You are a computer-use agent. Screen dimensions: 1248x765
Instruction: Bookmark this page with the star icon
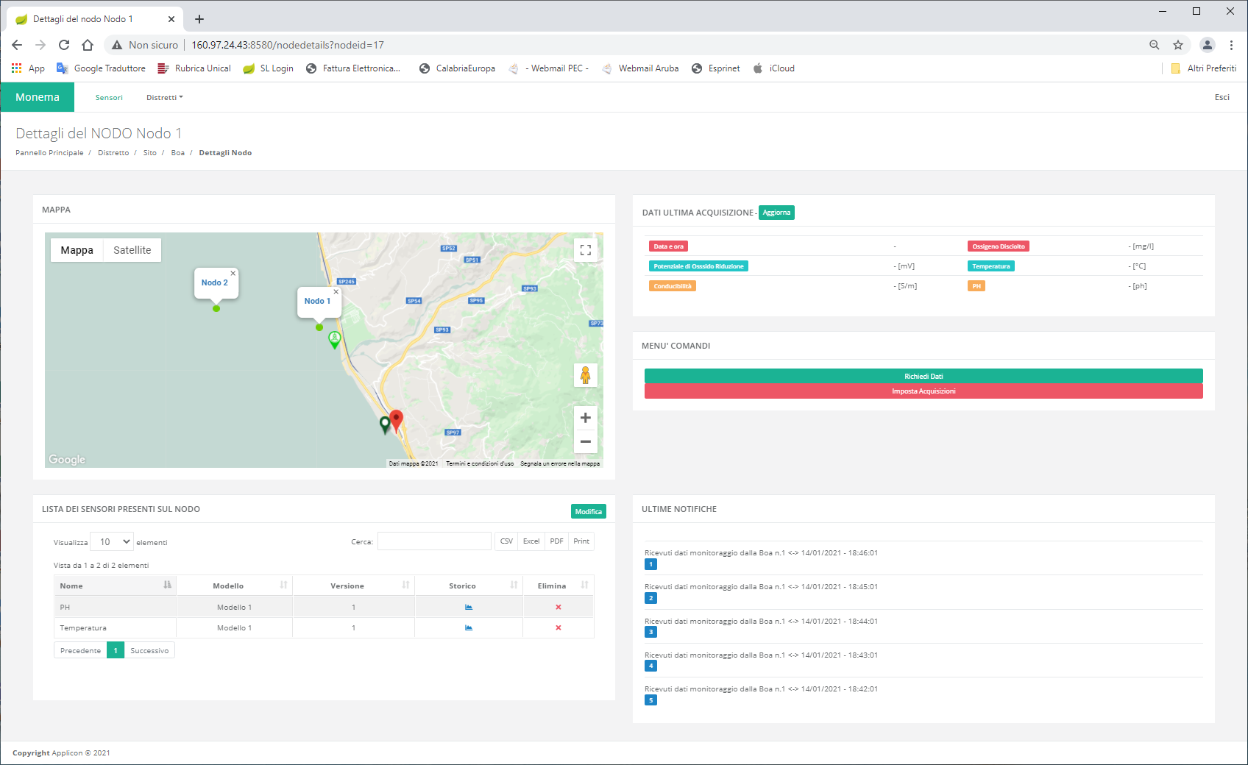1178,45
